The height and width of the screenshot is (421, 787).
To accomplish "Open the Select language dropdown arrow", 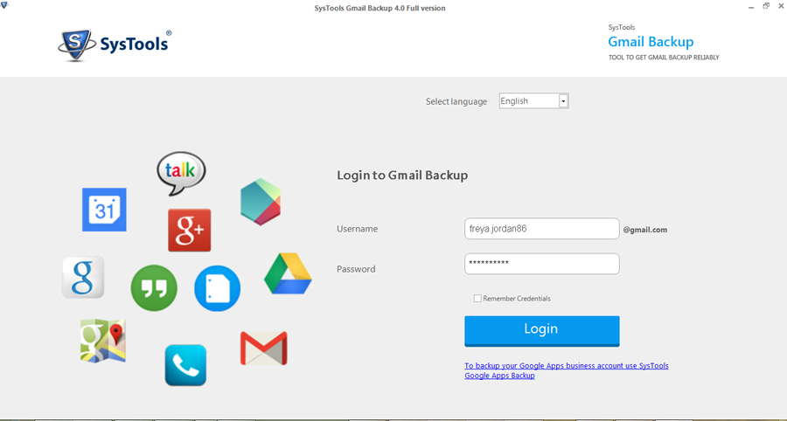I will [x=563, y=101].
